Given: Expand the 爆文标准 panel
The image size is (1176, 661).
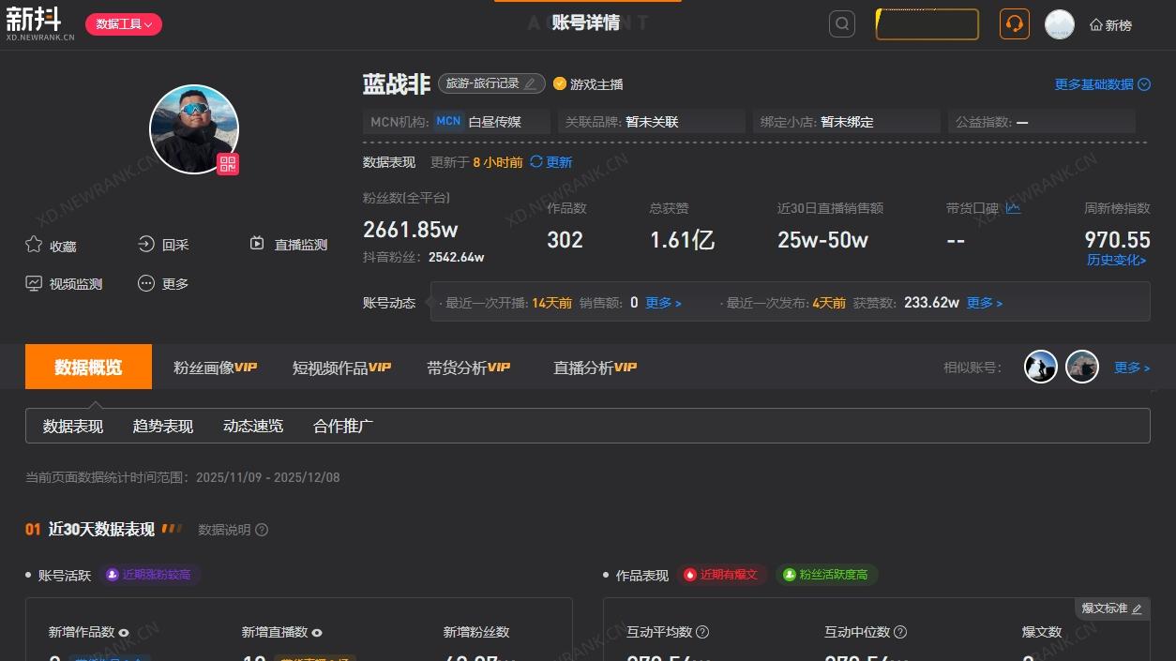Looking at the screenshot, I should [x=1111, y=608].
